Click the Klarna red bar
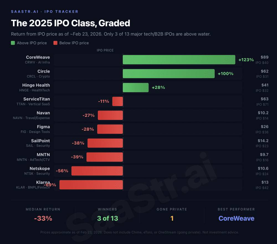The width and height of the screenshot is (277, 244). [x=91, y=185]
